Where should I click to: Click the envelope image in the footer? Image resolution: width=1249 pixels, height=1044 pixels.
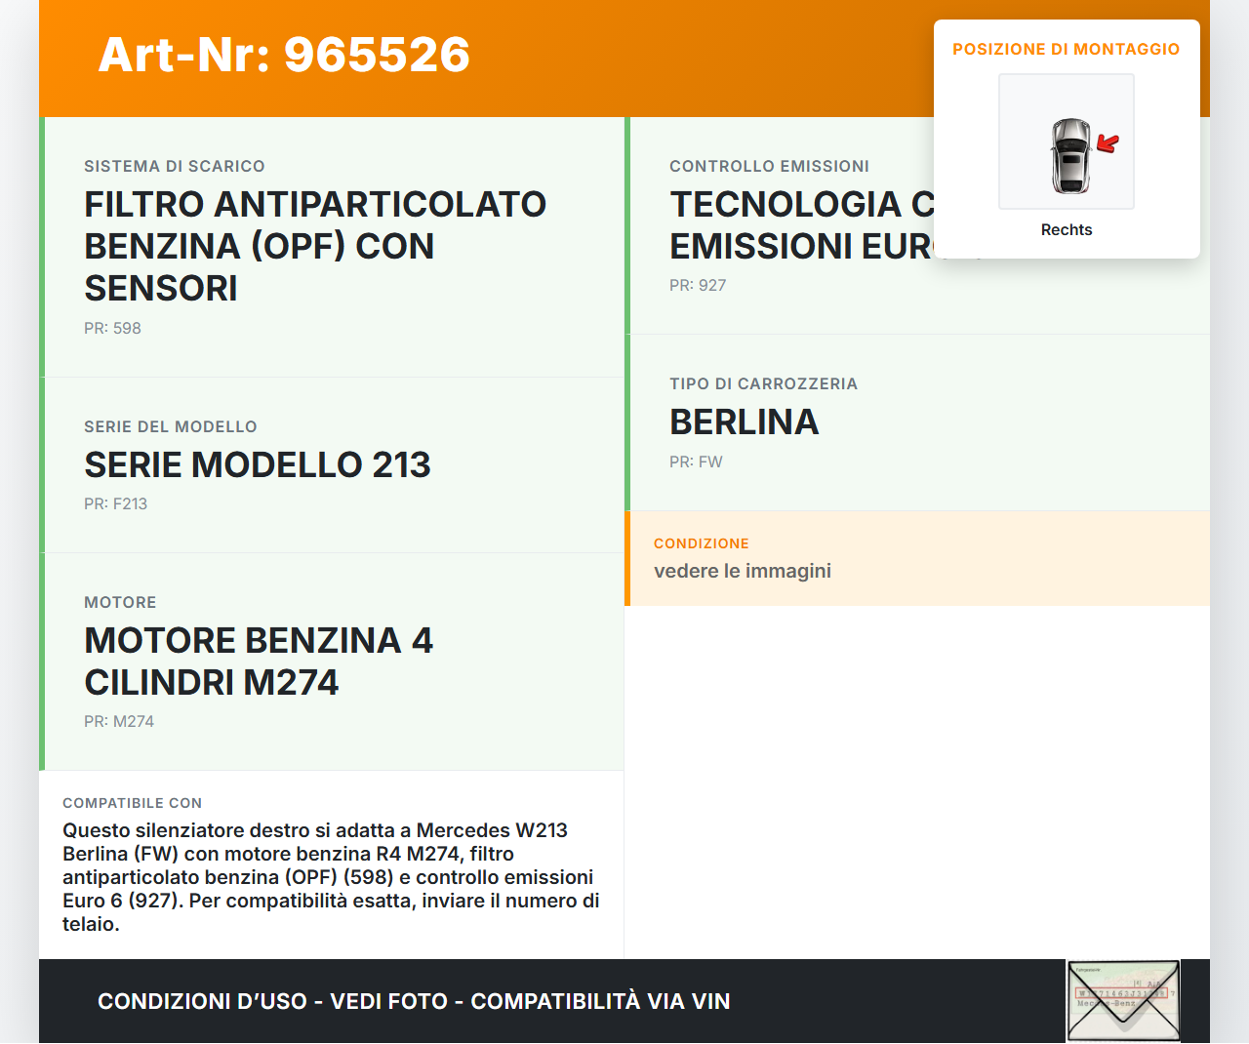pos(1122,1000)
